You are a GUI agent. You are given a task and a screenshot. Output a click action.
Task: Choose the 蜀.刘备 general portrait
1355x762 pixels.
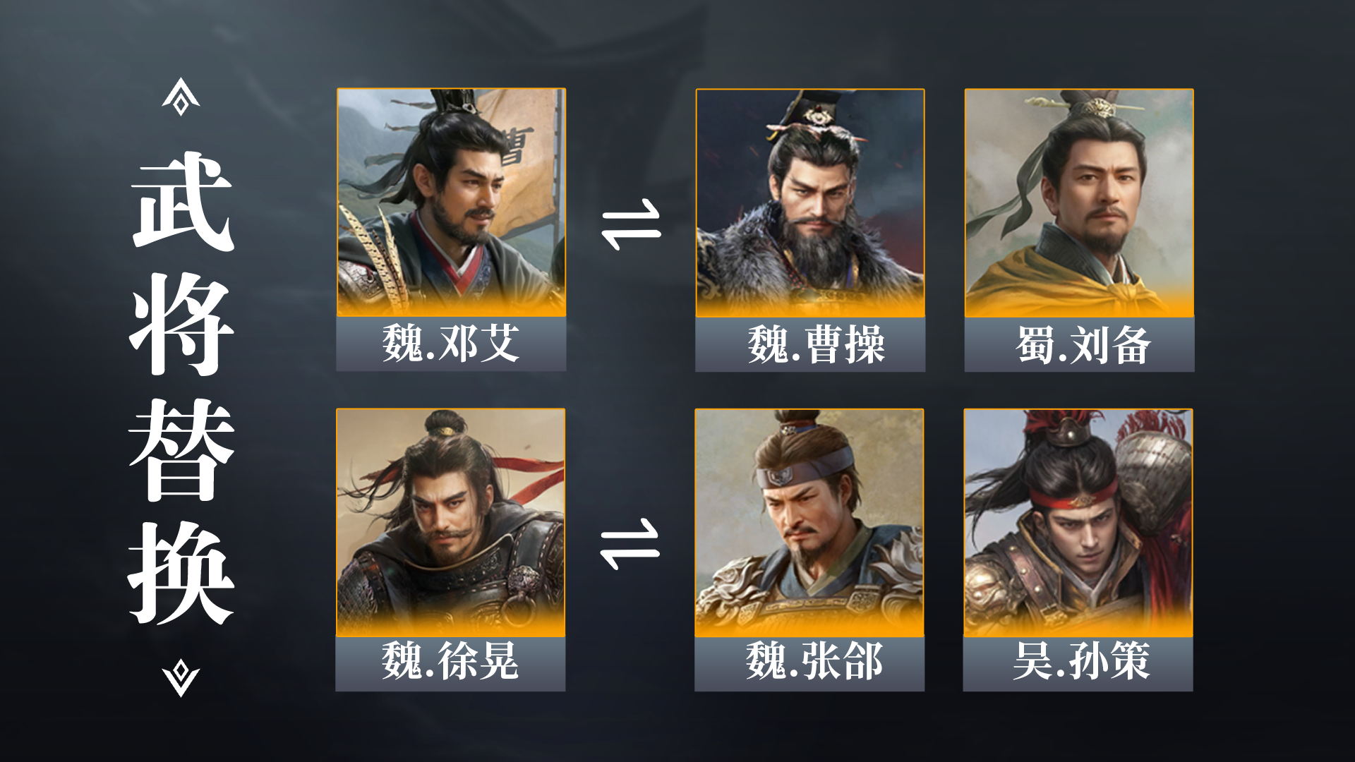pyautogui.click(x=1079, y=203)
